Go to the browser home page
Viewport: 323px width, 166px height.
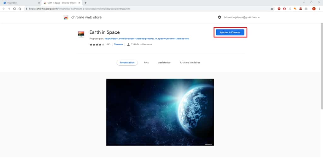coord(20,9)
